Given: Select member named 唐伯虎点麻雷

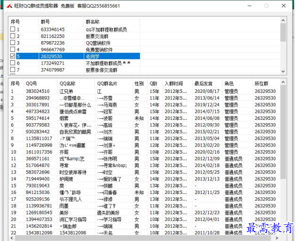Looking at the screenshot, I should (73, 112).
